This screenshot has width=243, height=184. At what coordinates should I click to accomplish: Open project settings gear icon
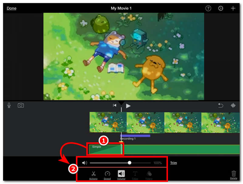(x=221, y=8)
